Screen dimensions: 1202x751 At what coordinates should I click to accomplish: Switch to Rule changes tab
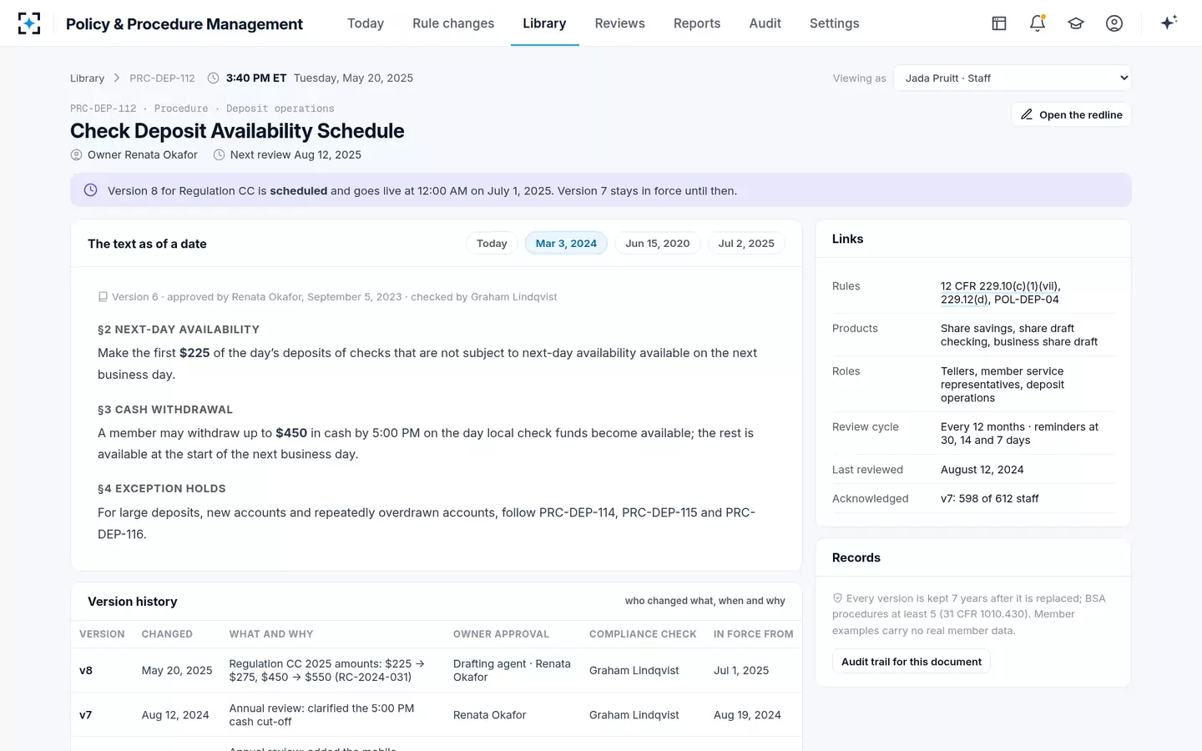(x=453, y=23)
